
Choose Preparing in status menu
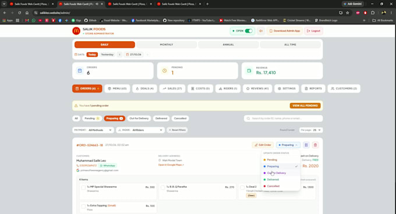281,166
